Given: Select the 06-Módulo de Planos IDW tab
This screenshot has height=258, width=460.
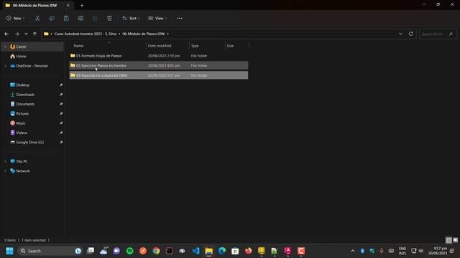Looking at the screenshot, I should click(35, 5).
